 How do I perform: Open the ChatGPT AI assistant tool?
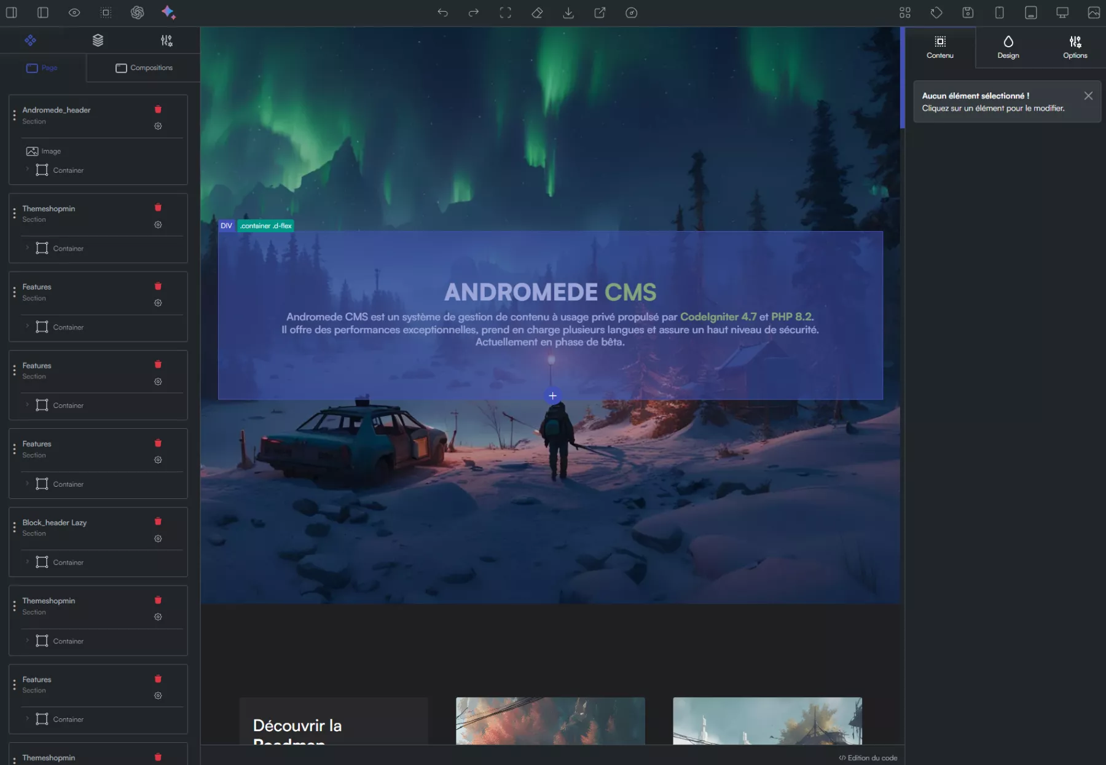coord(137,12)
